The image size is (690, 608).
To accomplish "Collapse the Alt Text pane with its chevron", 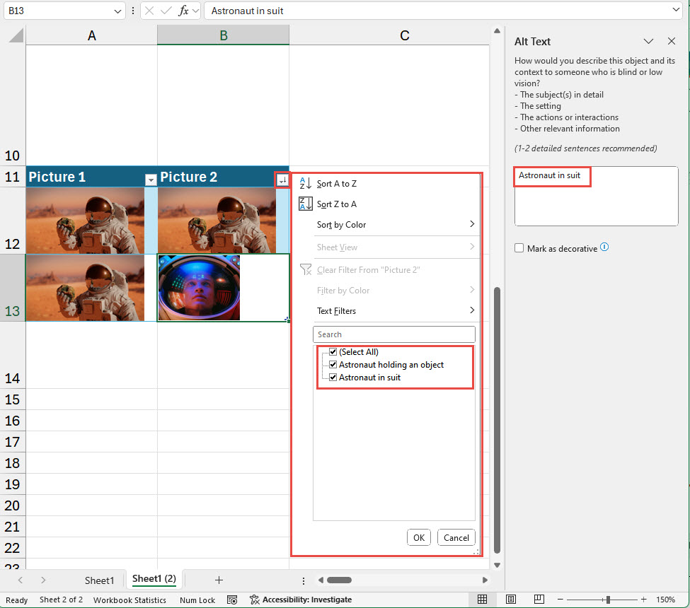I will click(x=649, y=41).
